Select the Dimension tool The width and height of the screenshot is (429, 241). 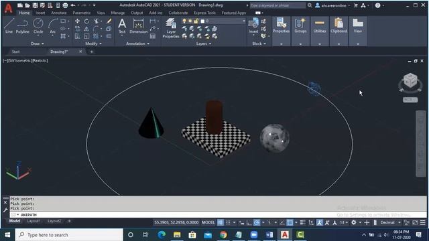(139, 26)
